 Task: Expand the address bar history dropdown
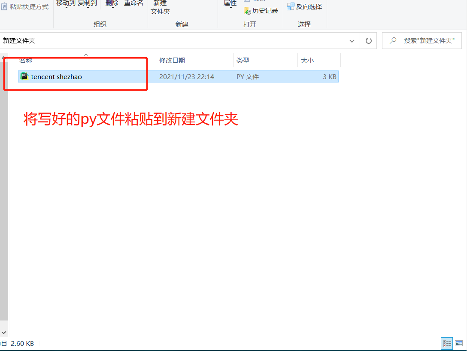(352, 41)
